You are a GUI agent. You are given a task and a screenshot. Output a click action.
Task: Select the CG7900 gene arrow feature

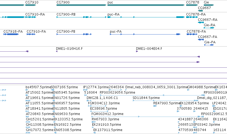82,5
